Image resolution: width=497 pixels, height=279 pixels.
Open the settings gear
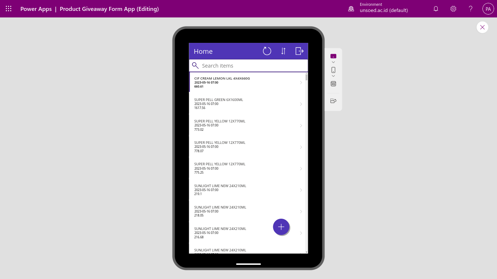tap(453, 9)
